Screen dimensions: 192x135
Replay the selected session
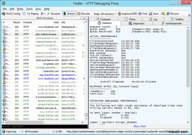pyautogui.click(x=33, y=13)
